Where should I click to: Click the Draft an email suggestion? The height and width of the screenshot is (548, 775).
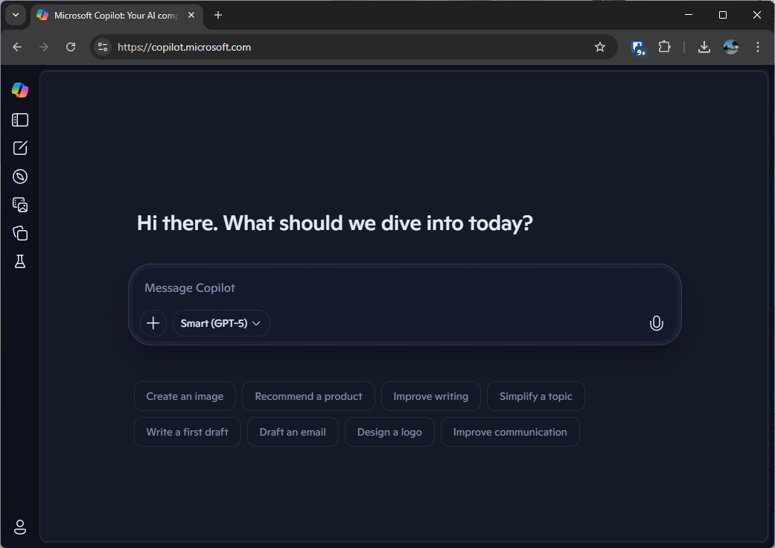tap(293, 432)
